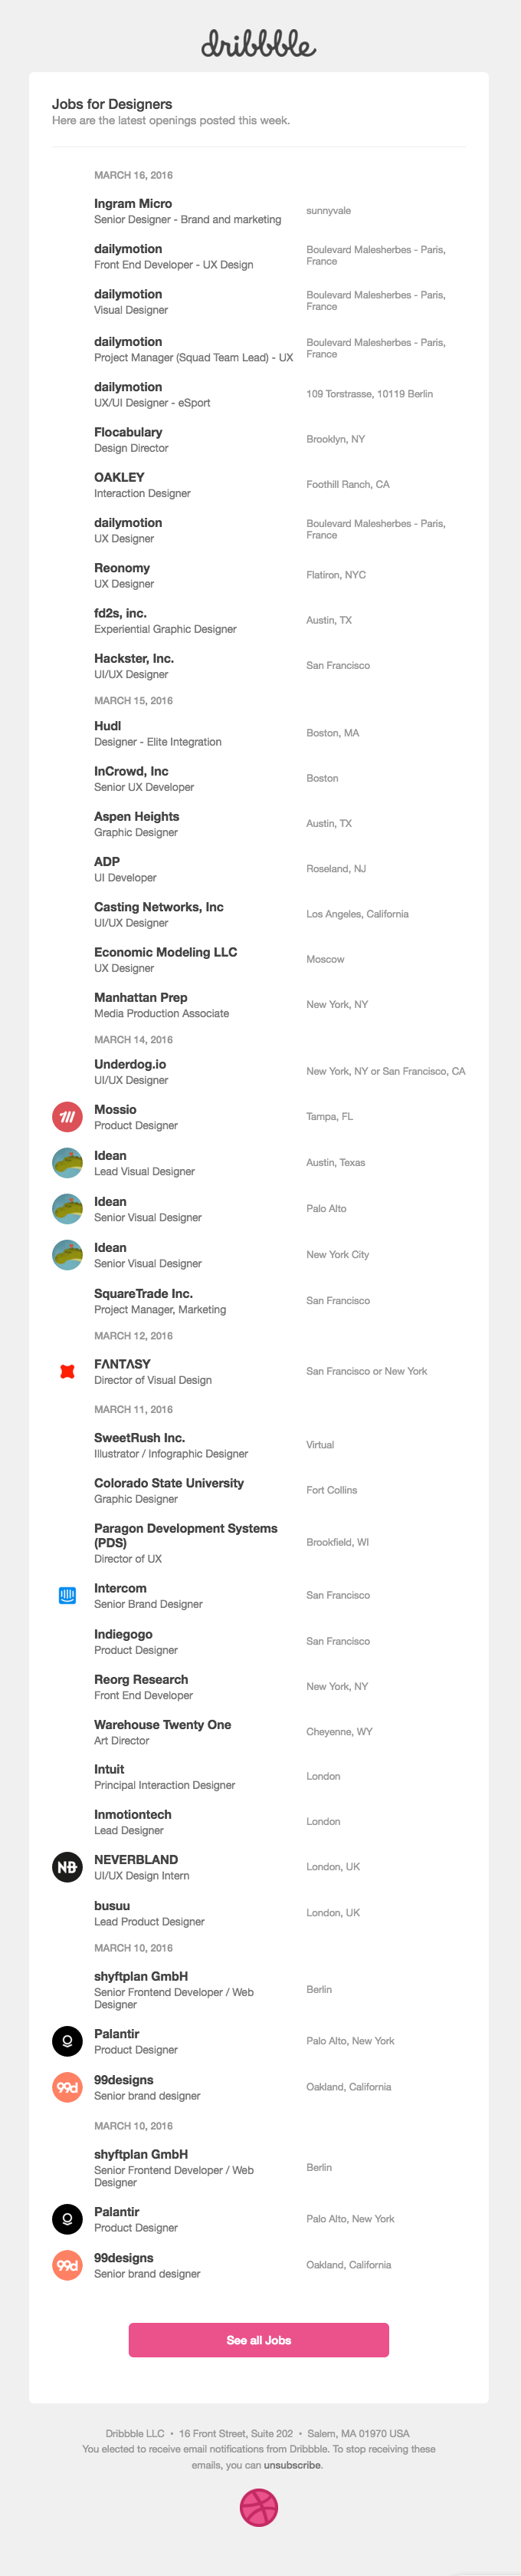This screenshot has width=521, height=2576.
Task: Open the Hackster, Inc. job listing
Action: 134,659
